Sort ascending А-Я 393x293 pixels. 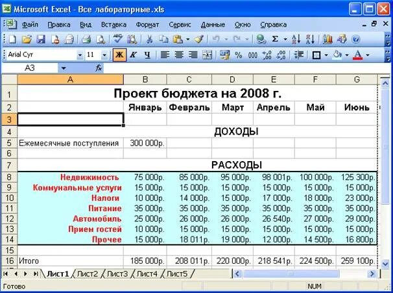point(296,40)
